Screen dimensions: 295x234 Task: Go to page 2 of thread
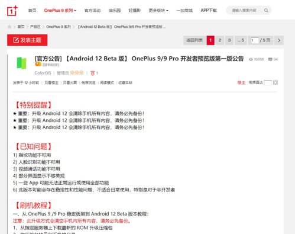(220, 40)
